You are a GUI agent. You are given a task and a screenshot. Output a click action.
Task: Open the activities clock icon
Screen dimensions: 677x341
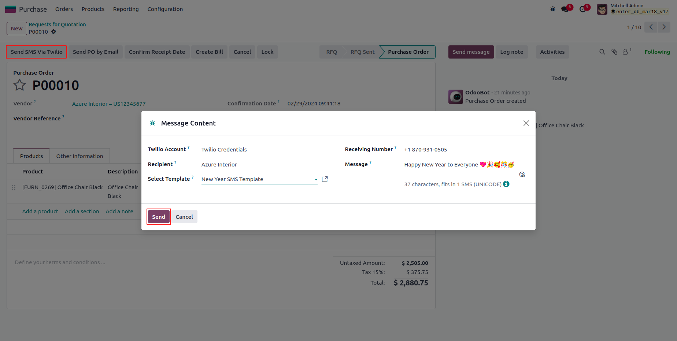582,9
